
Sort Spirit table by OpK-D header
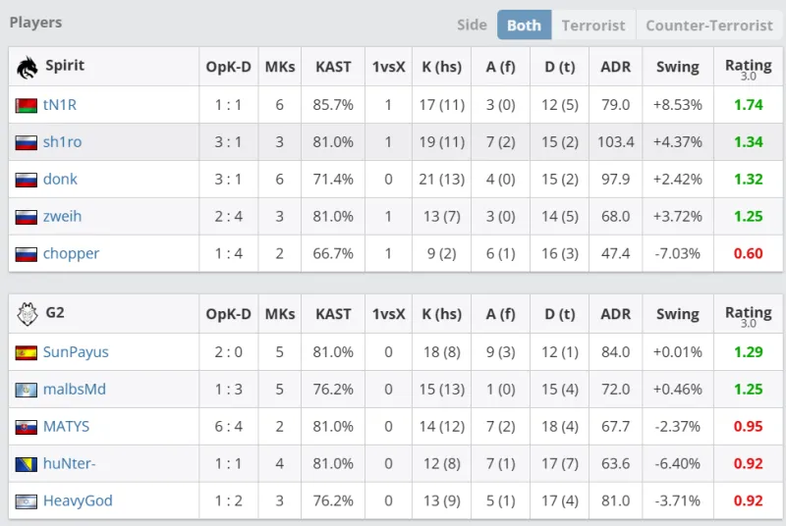click(228, 67)
